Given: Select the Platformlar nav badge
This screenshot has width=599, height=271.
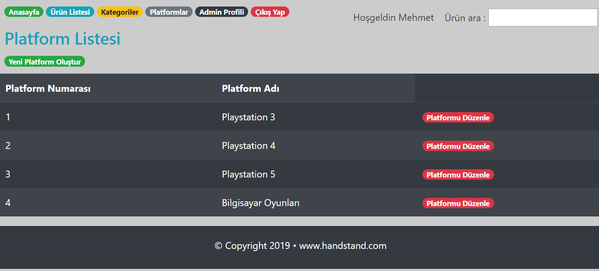Looking at the screenshot, I should point(169,12).
